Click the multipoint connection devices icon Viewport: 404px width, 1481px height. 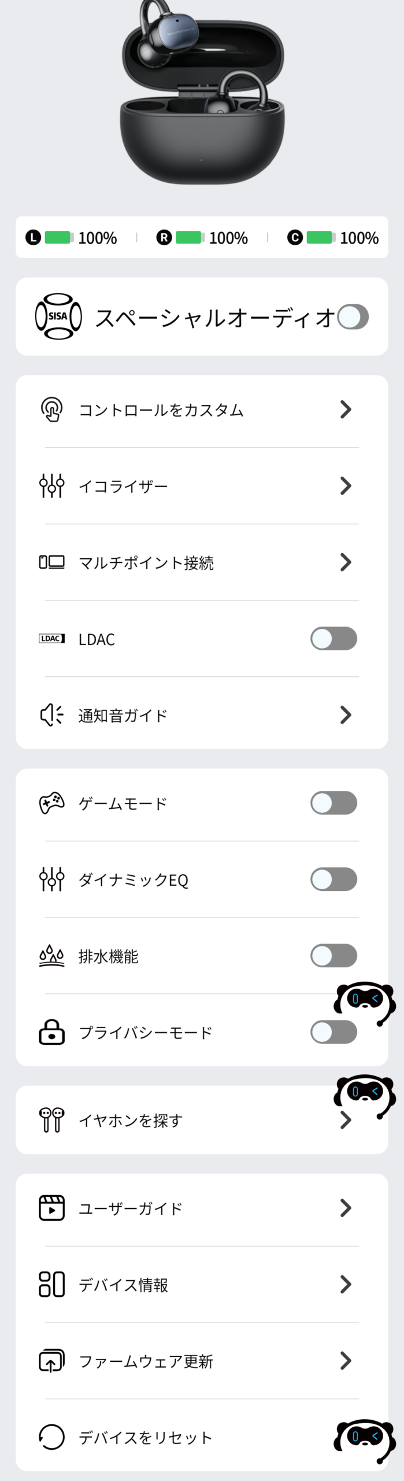[51, 562]
